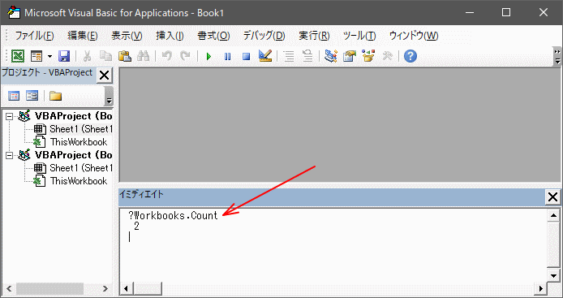Click the イミディエイト title bar
Image resolution: width=563 pixels, height=298 pixels.
(x=332, y=197)
